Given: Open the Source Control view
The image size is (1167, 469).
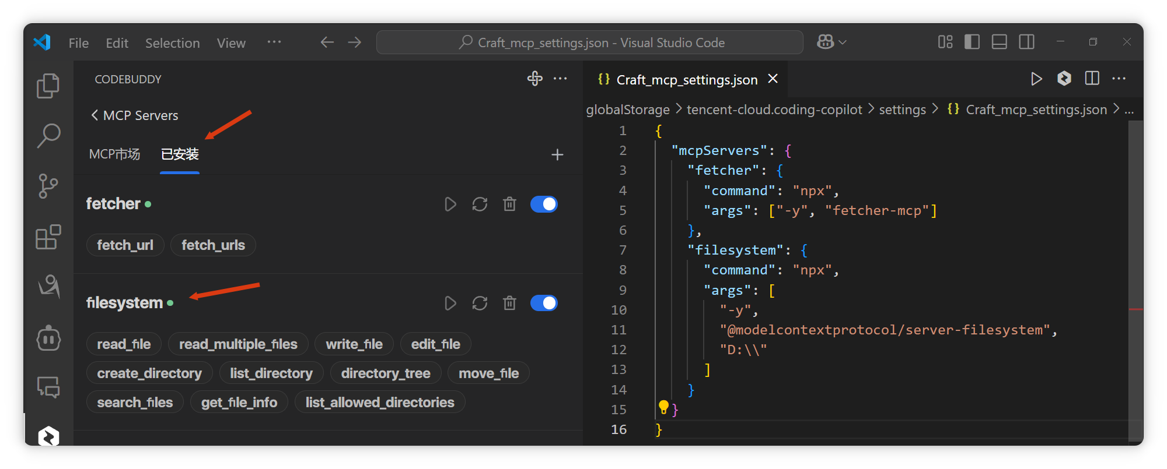Looking at the screenshot, I should tap(48, 186).
